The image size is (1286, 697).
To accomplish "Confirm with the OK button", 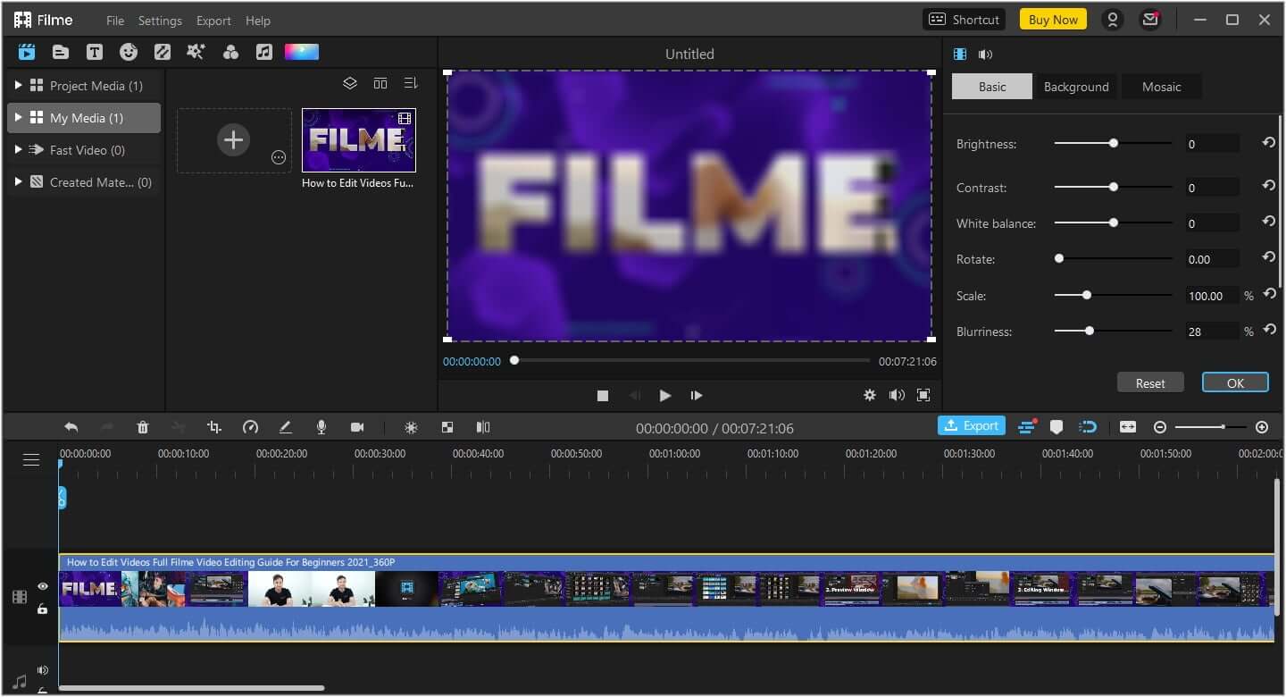I will [x=1235, y=382].
